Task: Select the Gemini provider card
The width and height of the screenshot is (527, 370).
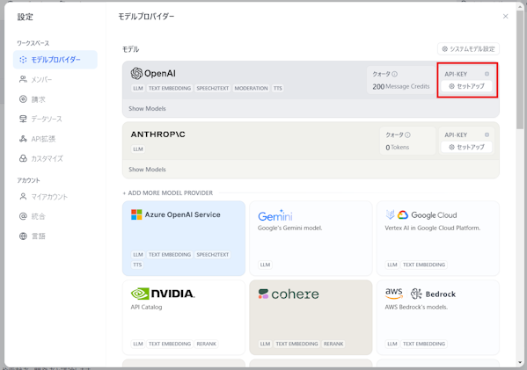Action: [311, 238]
